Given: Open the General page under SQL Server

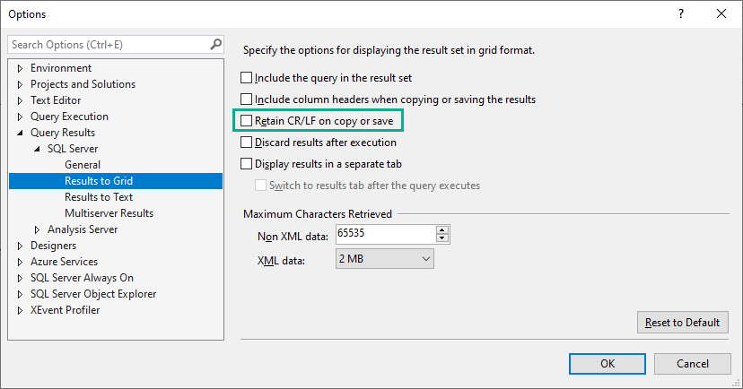Looking at the screenshot, I should [83, 165].
